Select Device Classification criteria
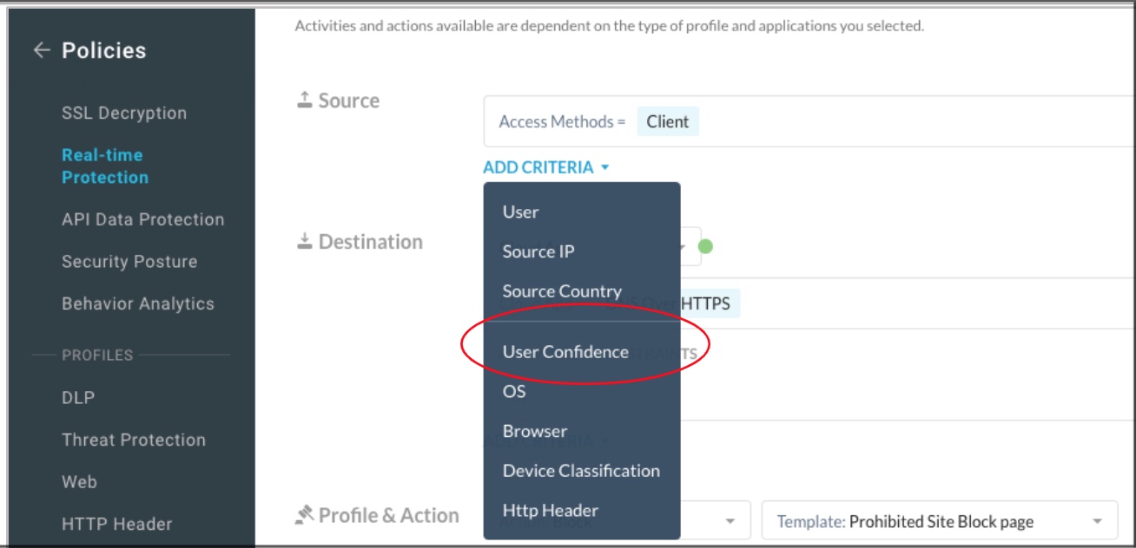Screen dimensions: 1136x548 click(582, 471)
